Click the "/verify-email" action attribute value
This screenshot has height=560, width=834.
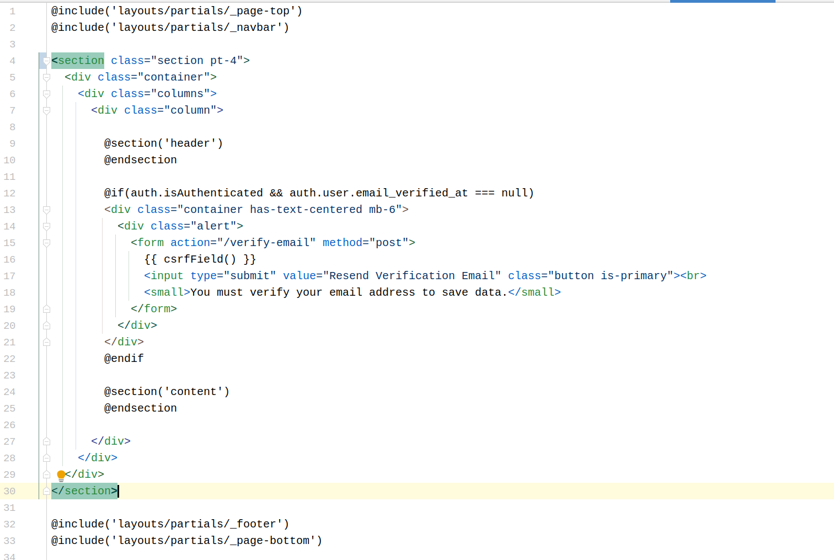point(266,243)
